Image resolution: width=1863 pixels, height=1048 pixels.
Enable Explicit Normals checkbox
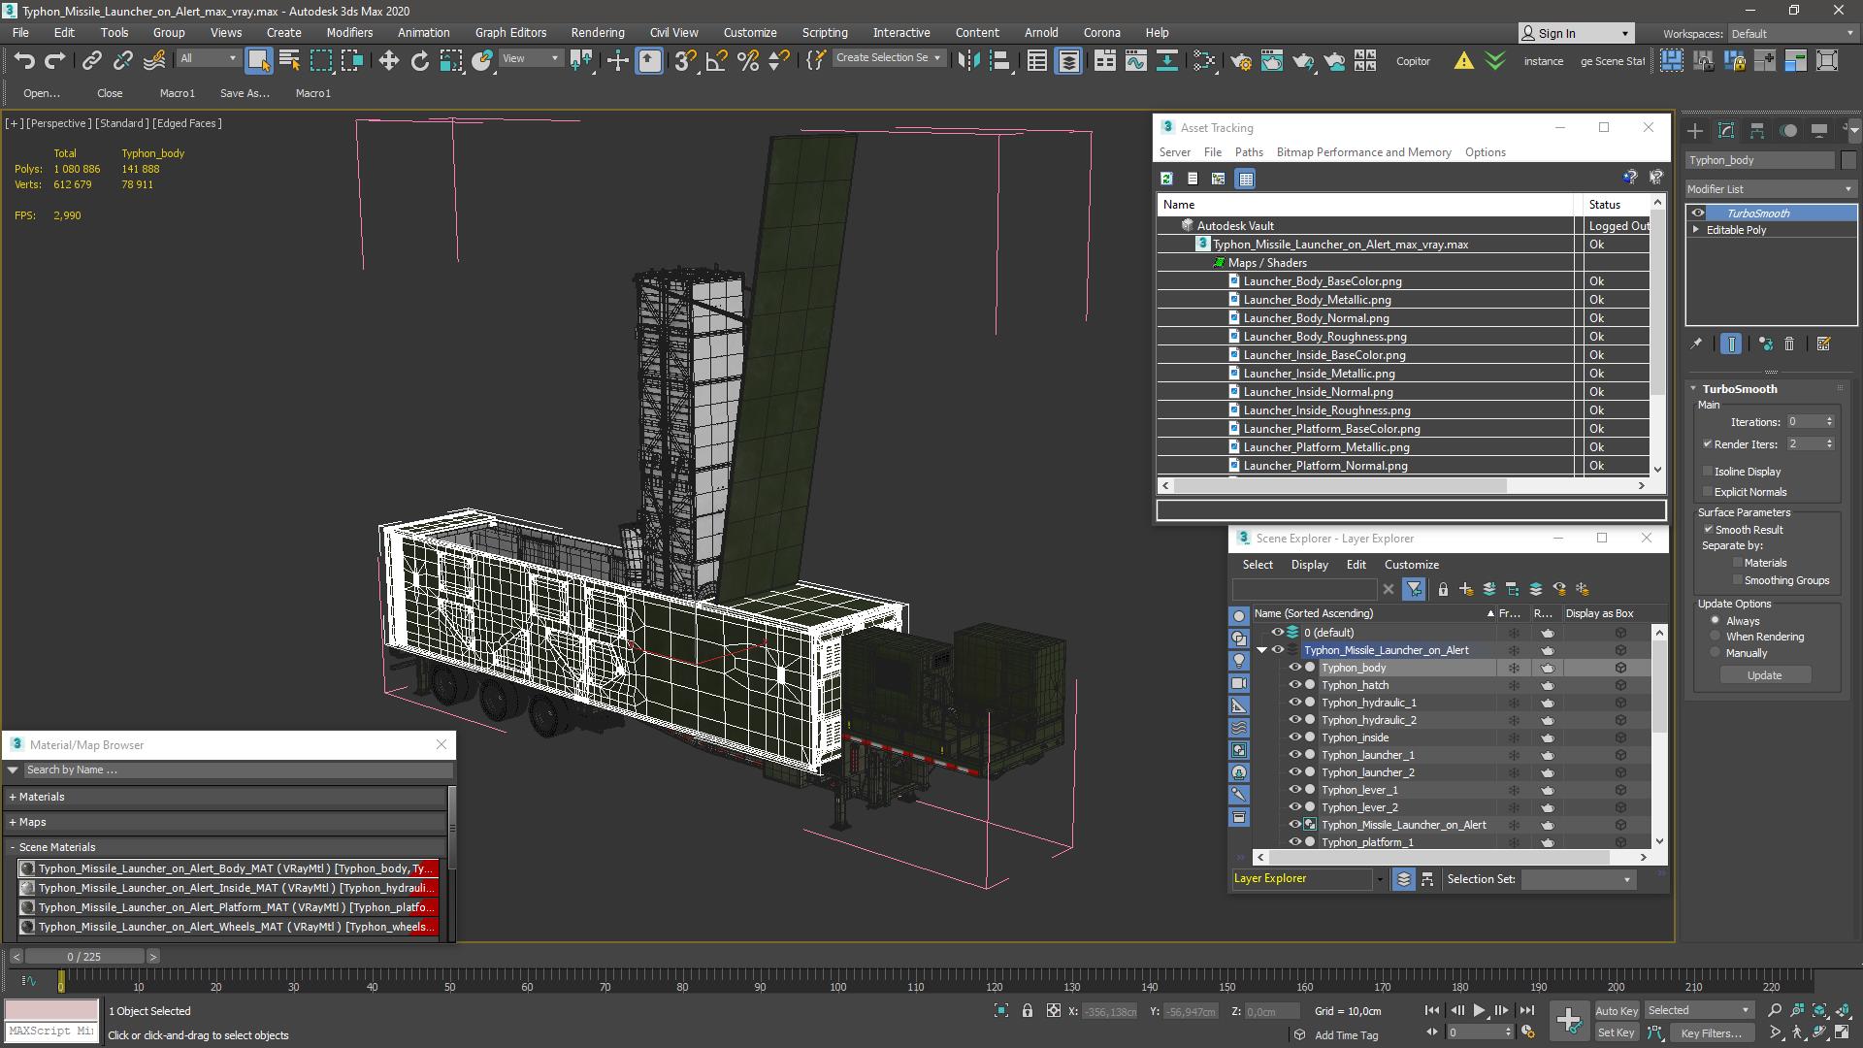[x=1708, y=492]
